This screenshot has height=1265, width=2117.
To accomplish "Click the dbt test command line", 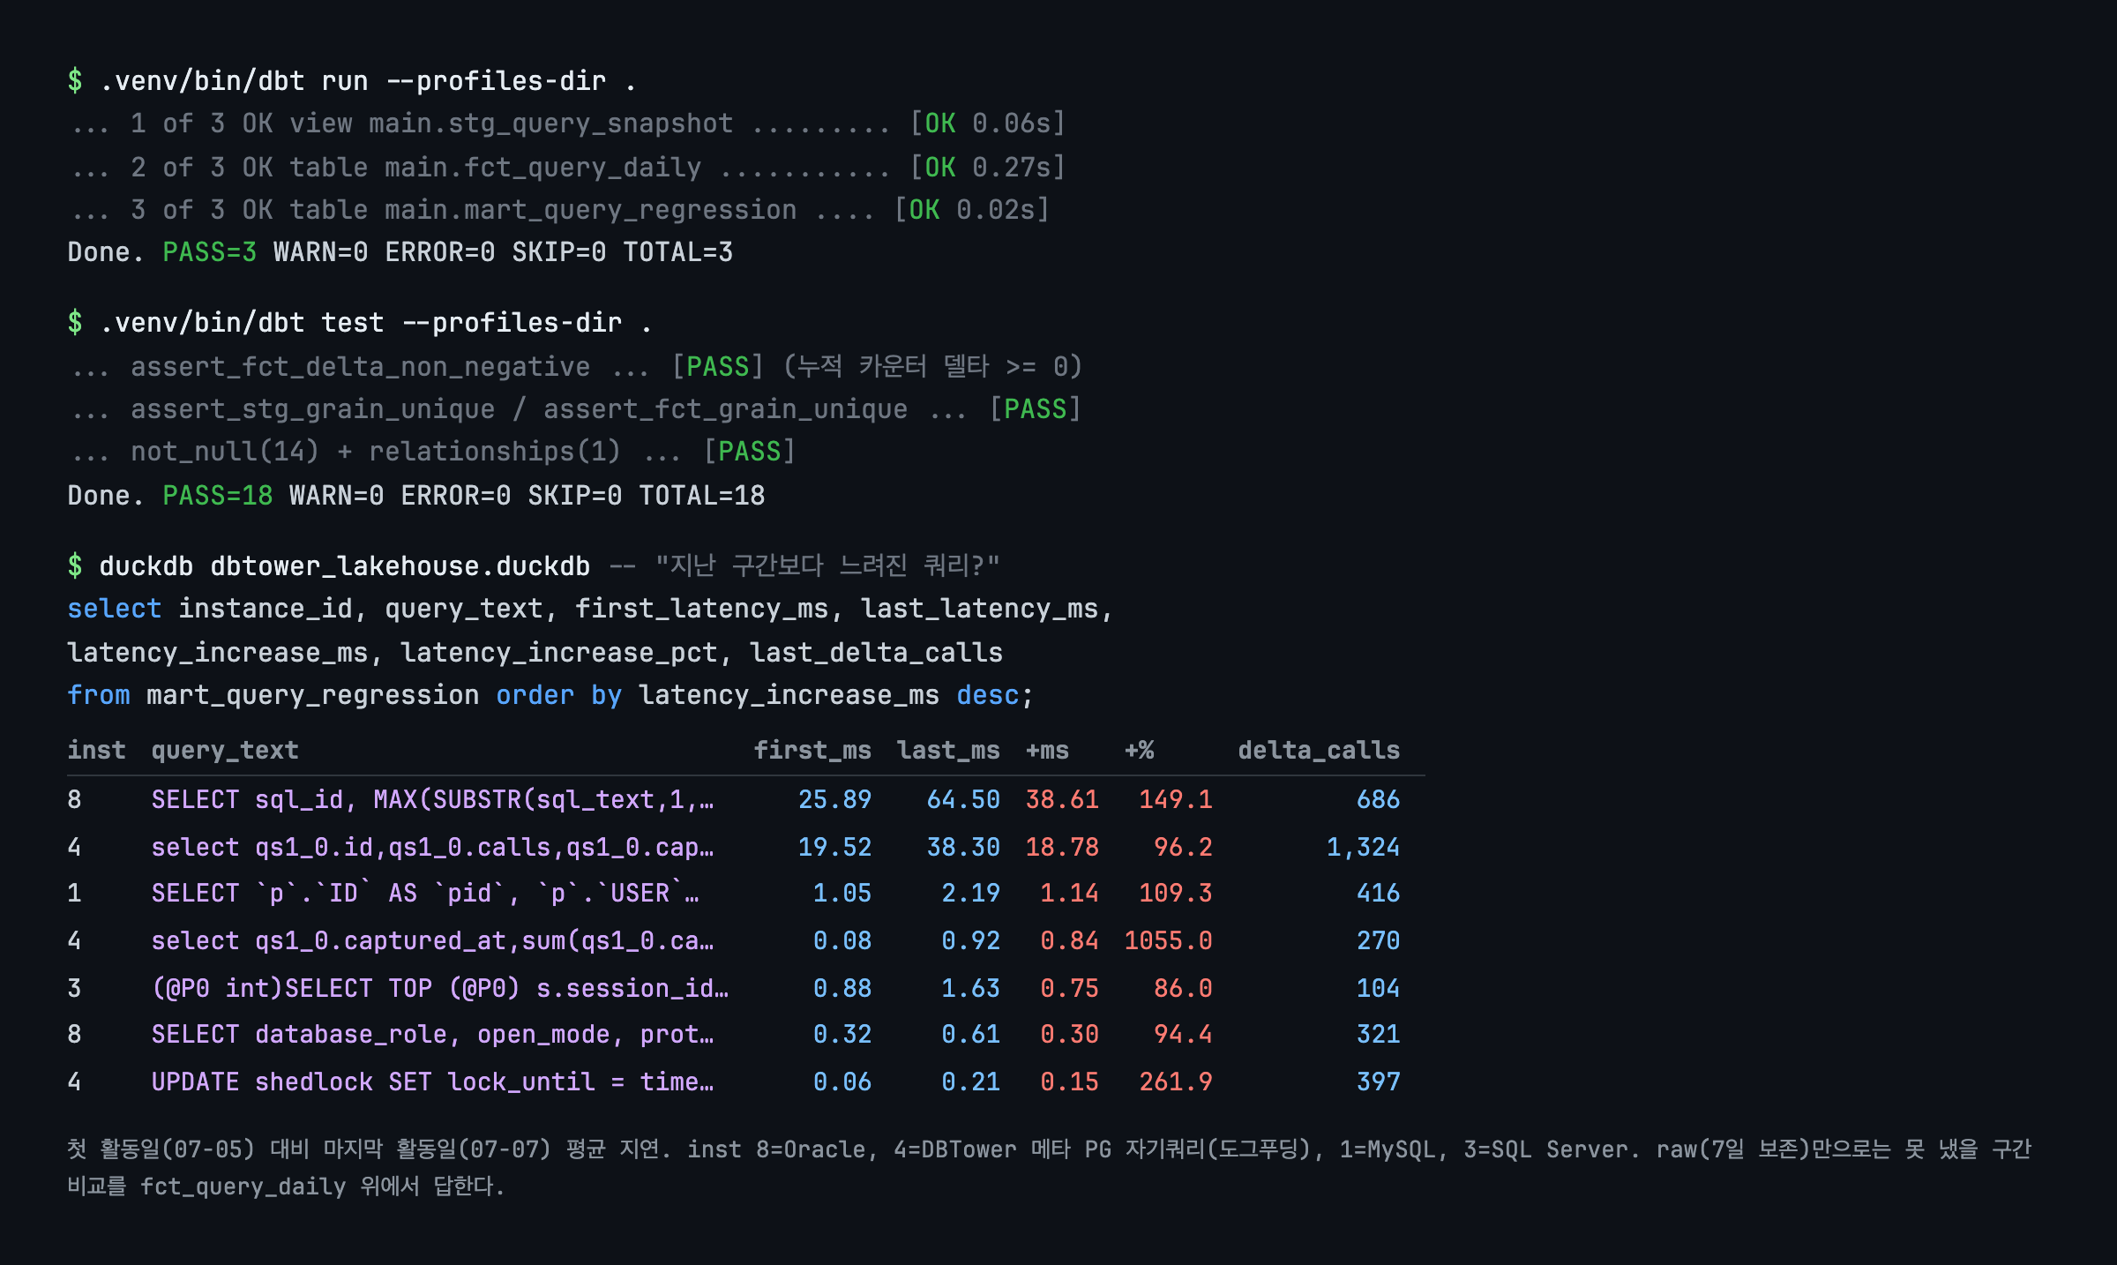I will pyautogui.click(x=360, y=323).
